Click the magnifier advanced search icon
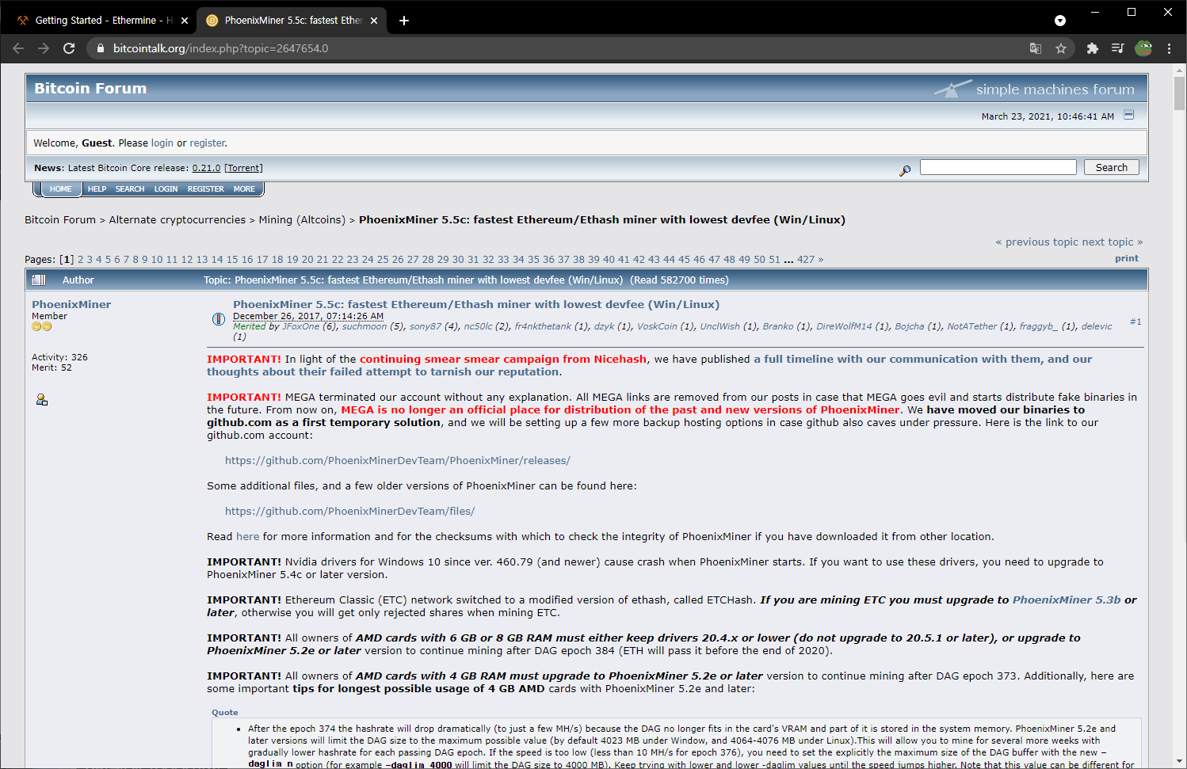The height and width of the screenshot is (769, 1187). pyautogui.click(x=905, y=169)
